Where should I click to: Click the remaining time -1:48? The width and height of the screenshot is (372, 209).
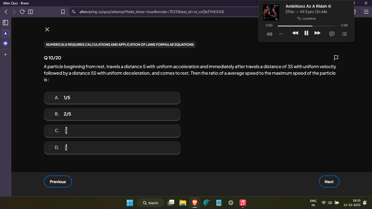tap(344, 25)
